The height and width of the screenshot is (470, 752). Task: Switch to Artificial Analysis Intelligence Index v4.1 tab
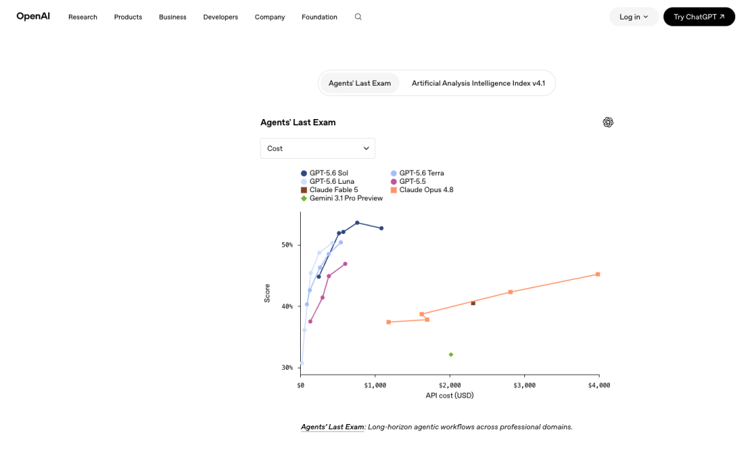pos(478,84)
